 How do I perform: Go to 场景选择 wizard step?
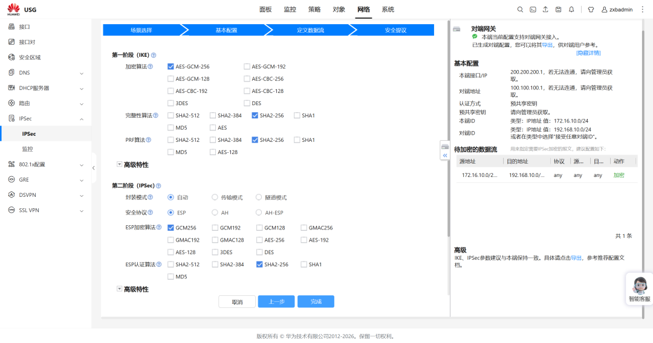click(x=141, y=30)
